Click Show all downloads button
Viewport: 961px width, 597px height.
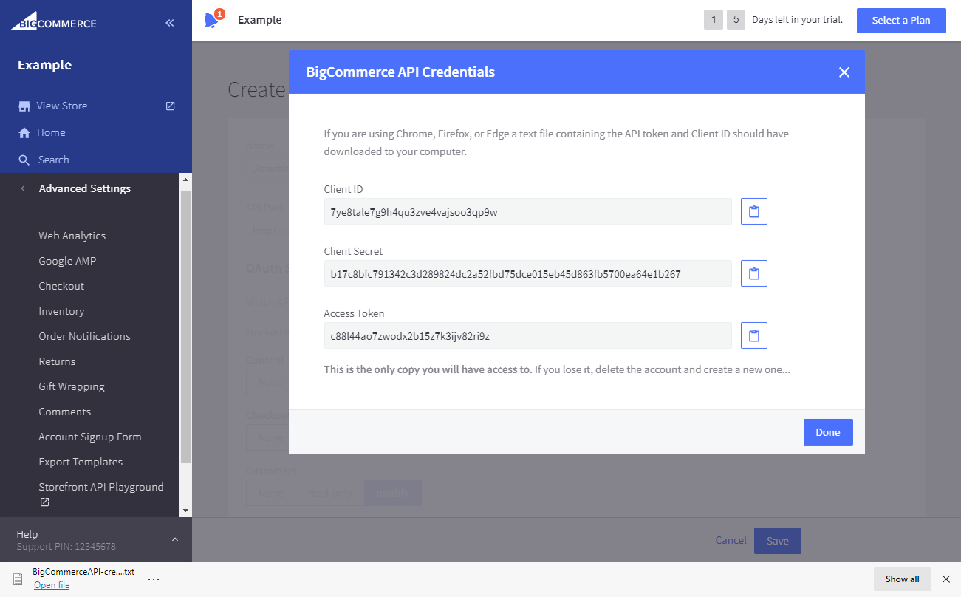(x=903, y=579)
